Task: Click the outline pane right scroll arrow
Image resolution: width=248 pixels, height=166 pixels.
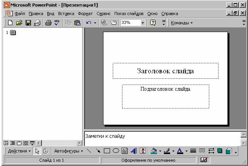Action: 79,143
